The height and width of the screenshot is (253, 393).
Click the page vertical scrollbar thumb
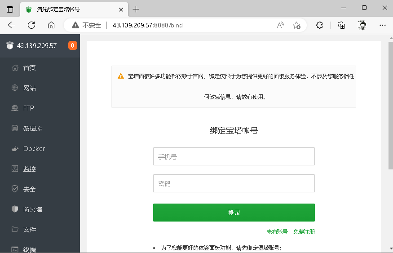click(x=391, y=105)
